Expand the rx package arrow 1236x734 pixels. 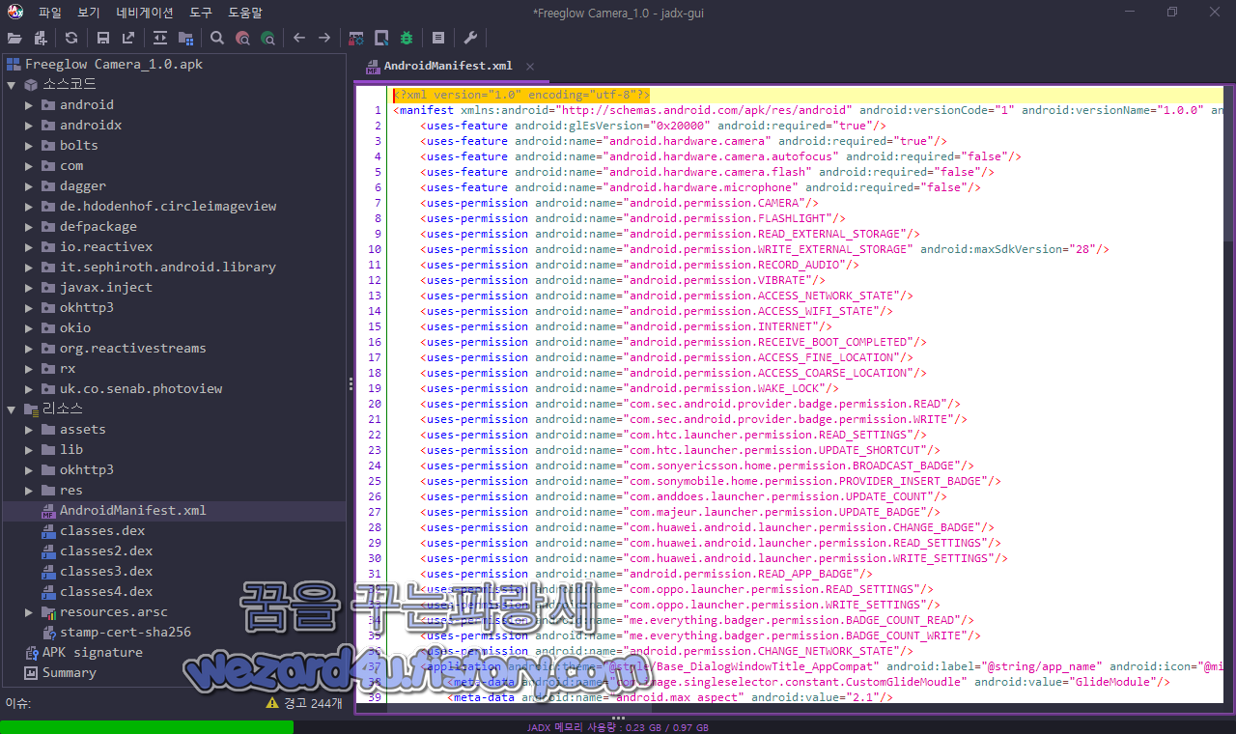pos(29,368)
